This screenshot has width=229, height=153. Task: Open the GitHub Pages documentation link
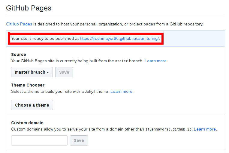click(x=19, y=24)
